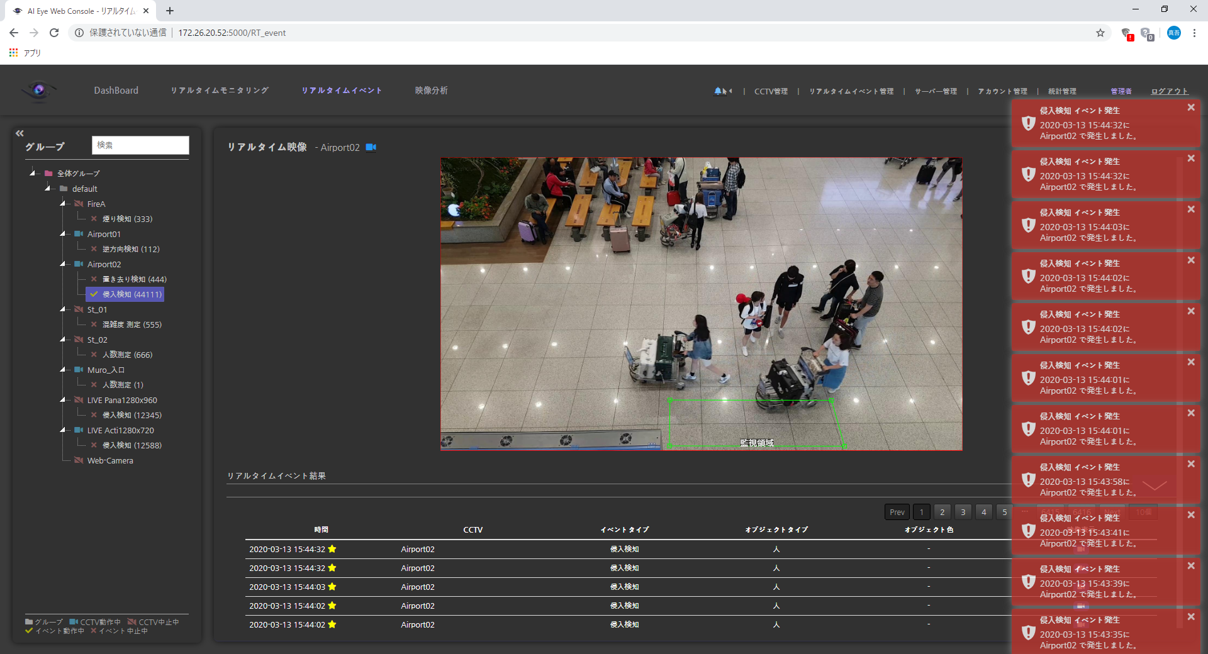This screenshot has width=1208, height=654.
Task: Click the Airport02 live video feed
Action: tap(701, 304)
